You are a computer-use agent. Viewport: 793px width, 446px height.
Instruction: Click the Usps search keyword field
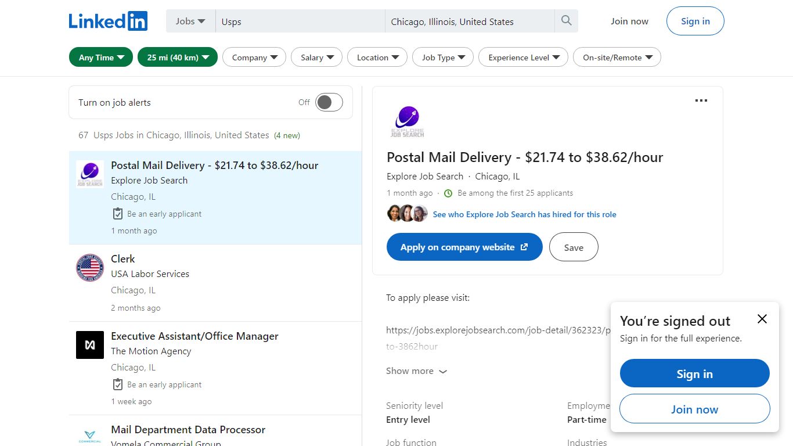(300, 21)
